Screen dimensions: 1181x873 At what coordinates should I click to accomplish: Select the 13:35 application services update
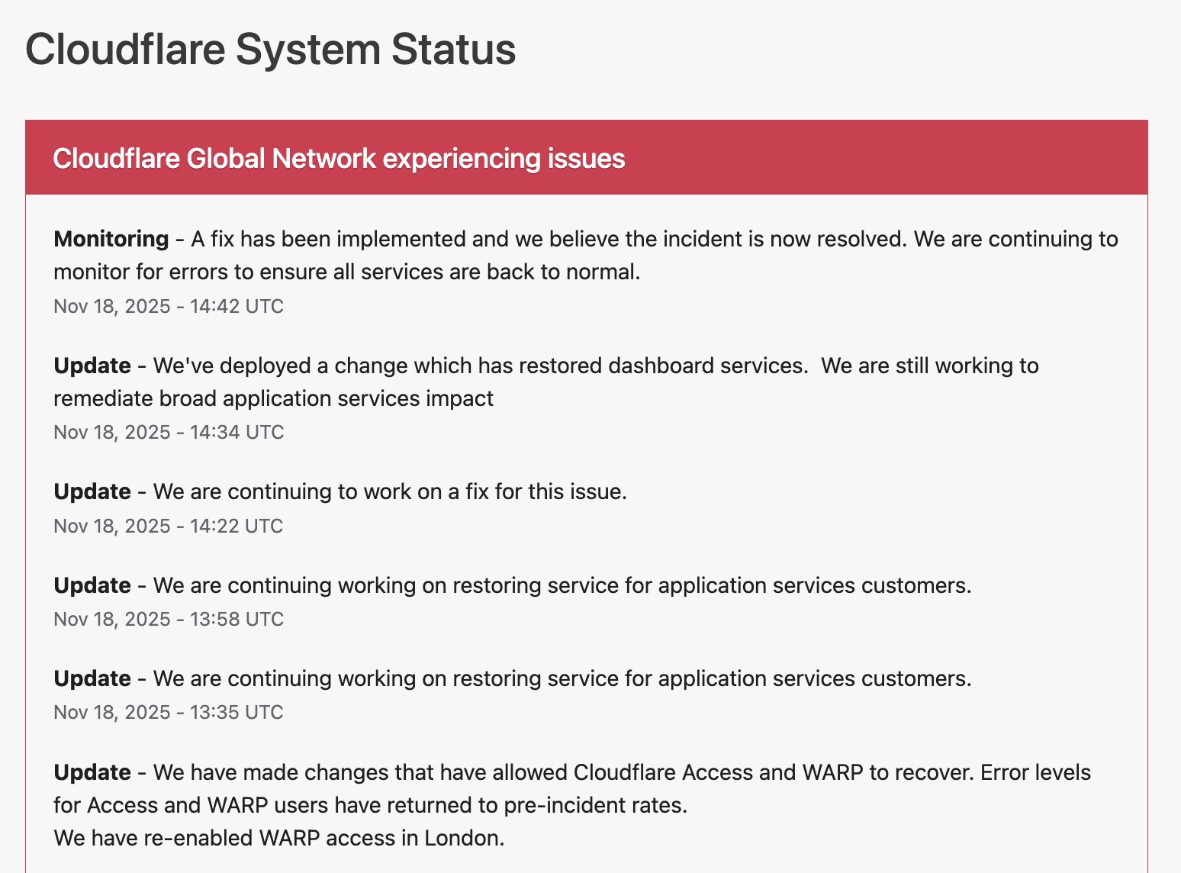click(512, 678)
